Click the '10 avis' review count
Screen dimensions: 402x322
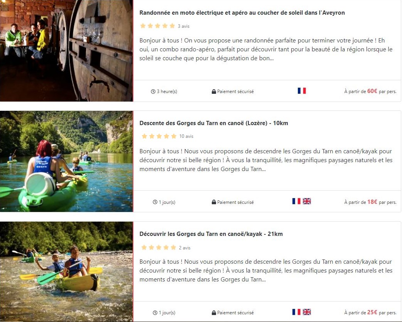coord(186,136)
